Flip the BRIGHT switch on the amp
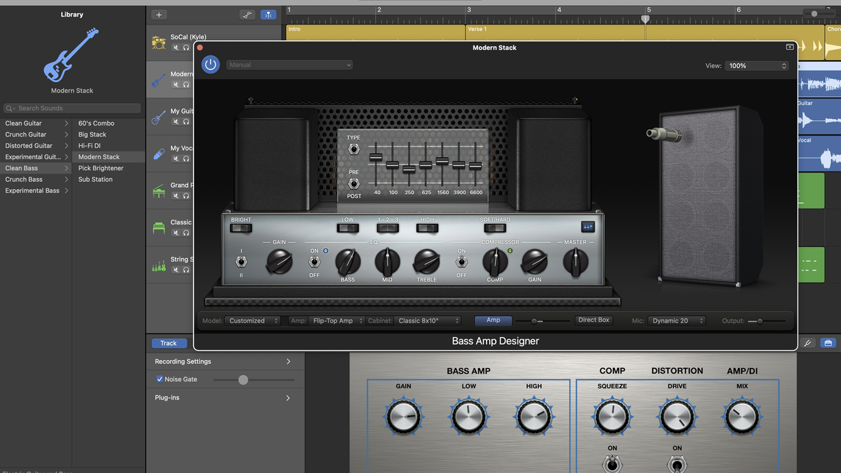This screenshot has width=841, height=473. (241, 229)
